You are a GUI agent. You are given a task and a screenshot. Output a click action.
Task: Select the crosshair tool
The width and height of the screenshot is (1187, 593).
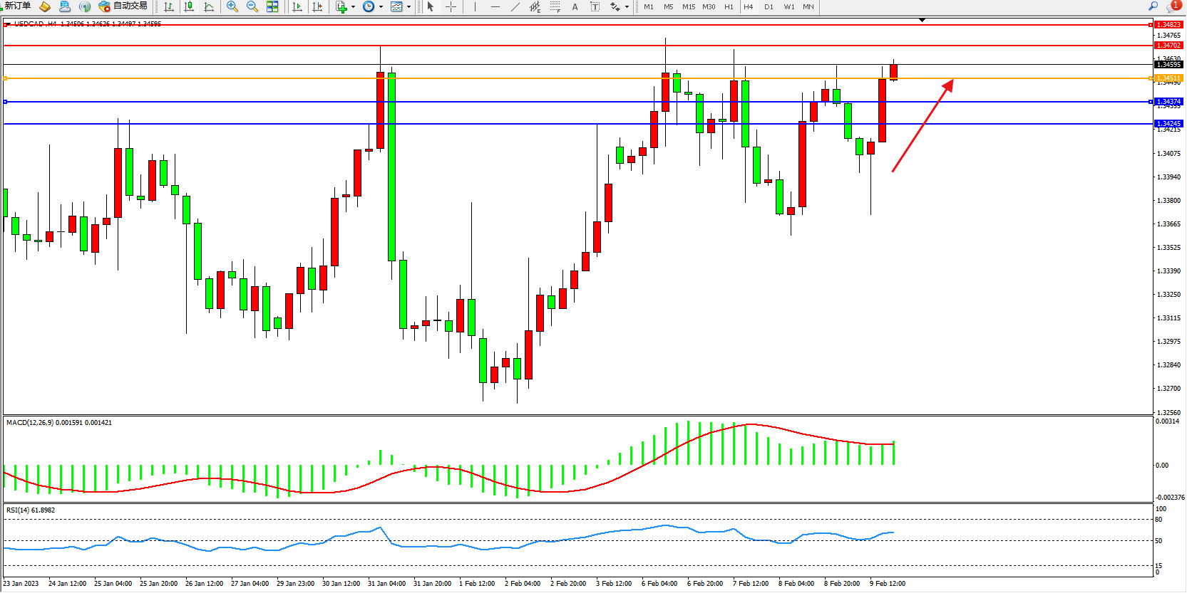pos(451,7)
